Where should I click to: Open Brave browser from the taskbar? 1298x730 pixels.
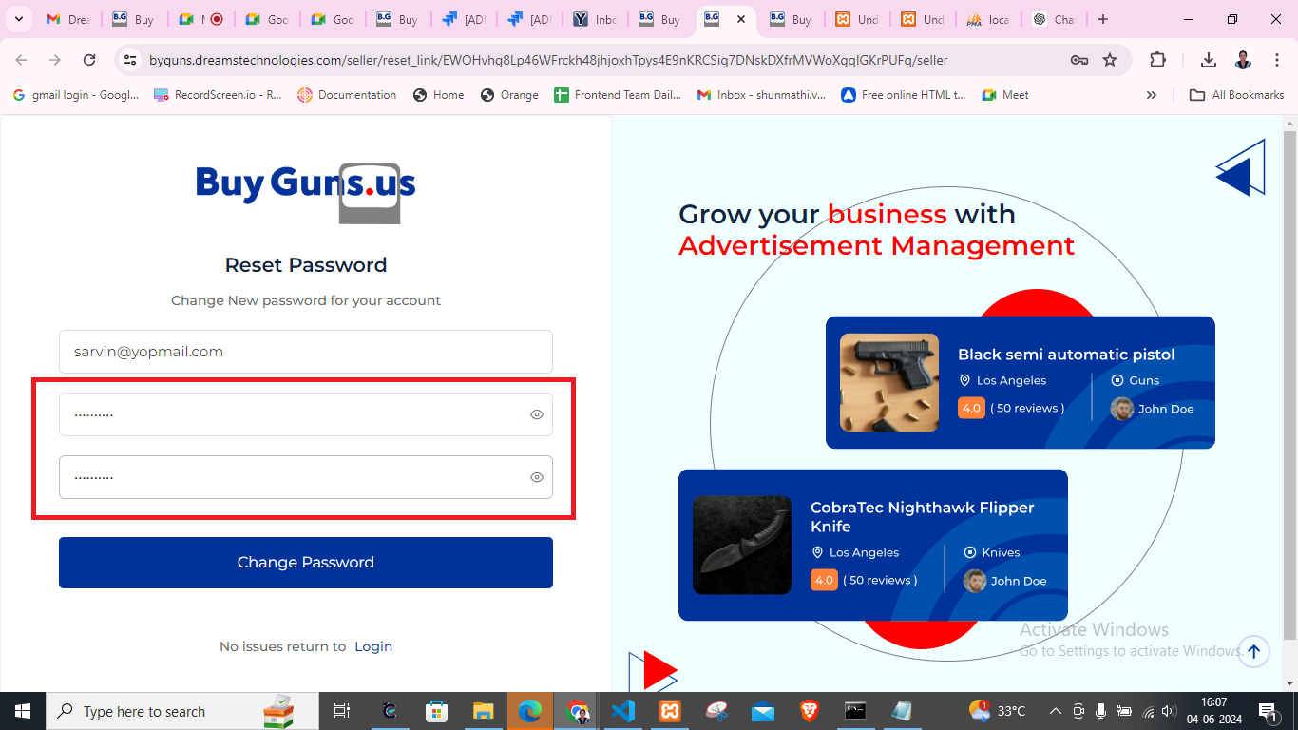(x=809, y=711)
